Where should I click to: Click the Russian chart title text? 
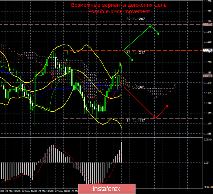pyautogui.click(x=119, y=5)
